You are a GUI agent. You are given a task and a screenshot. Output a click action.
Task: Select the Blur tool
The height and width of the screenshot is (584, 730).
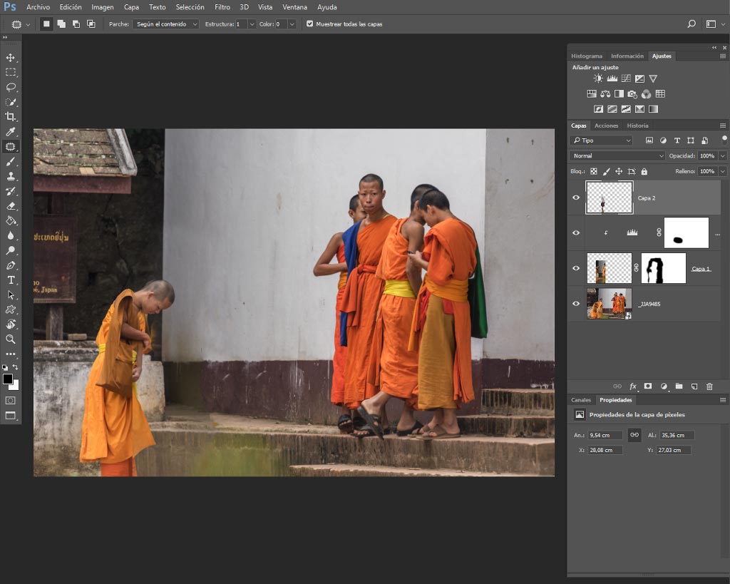point(10,235)
